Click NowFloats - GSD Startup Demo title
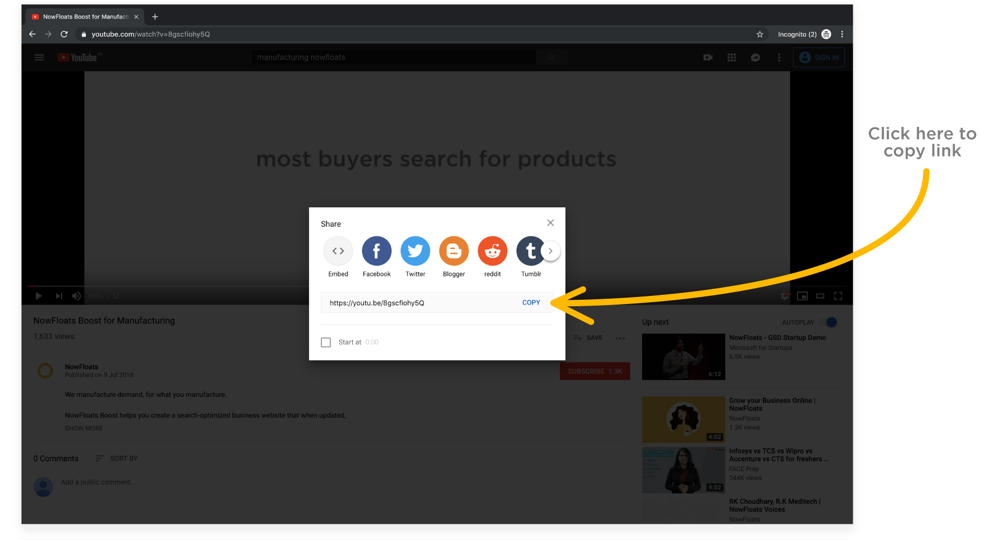Screen dimensions: 991x540 pos(778,337)
